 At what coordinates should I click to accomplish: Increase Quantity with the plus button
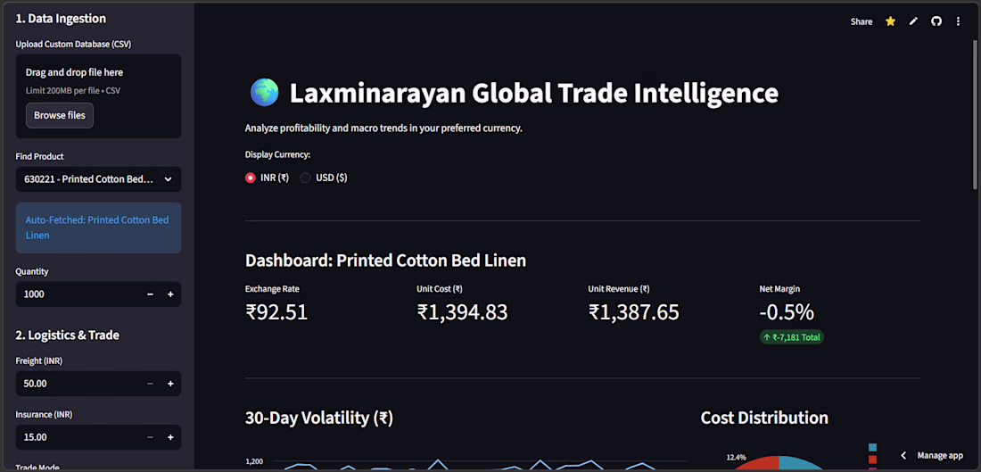pyautogui.click(x=170, y=294)
